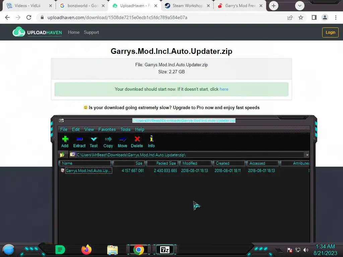Viewport: 343px width, 257px height.
Task: Switch to Chrome in the taskbar
Action: [139, 250]
